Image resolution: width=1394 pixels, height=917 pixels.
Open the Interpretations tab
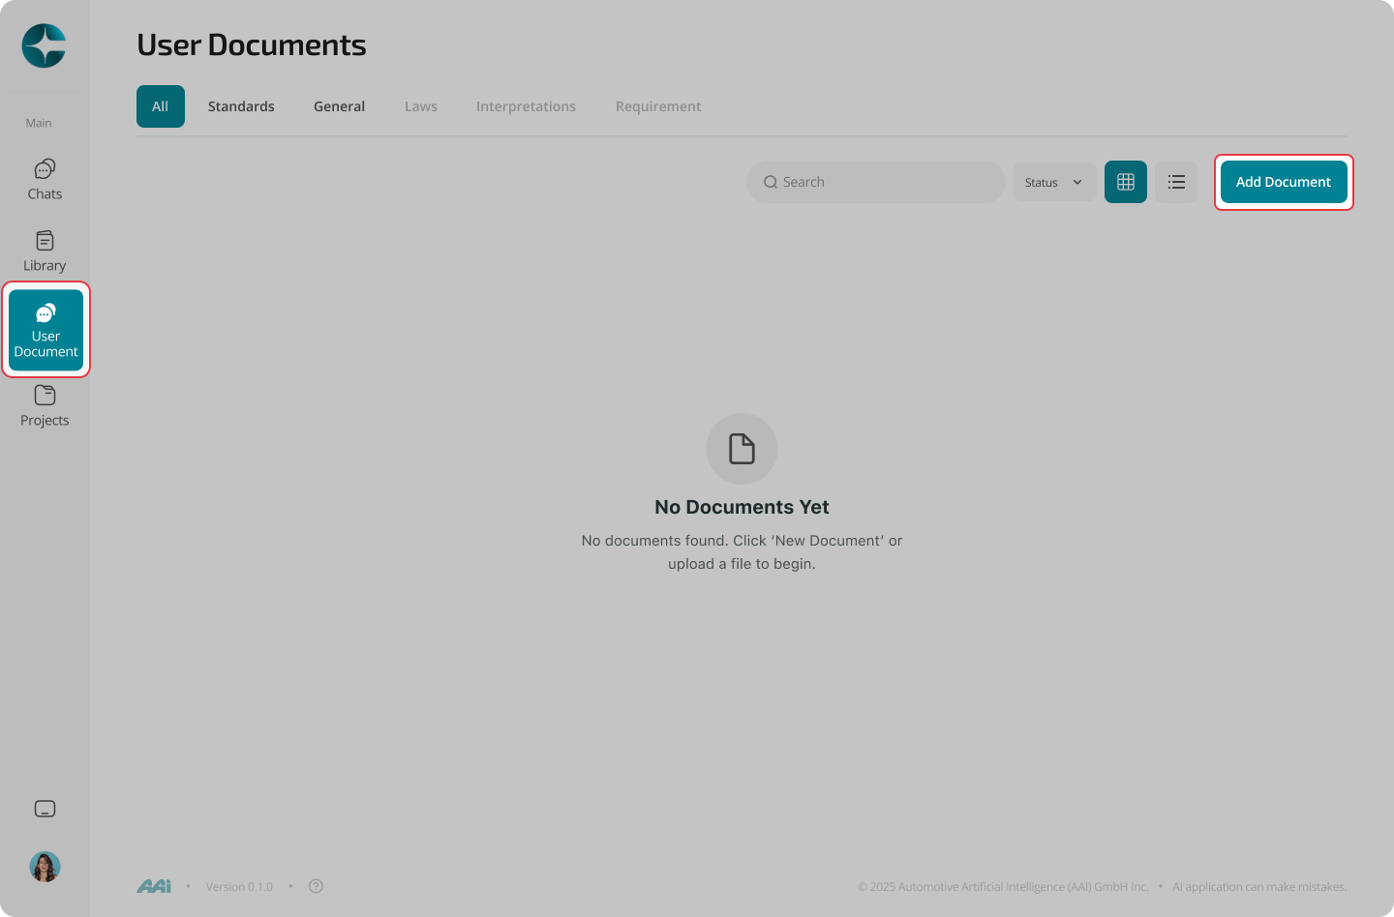[x=526, y=106]
